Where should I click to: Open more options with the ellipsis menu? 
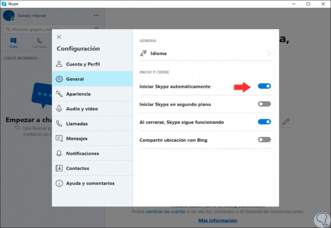click(x=96, y=15)
